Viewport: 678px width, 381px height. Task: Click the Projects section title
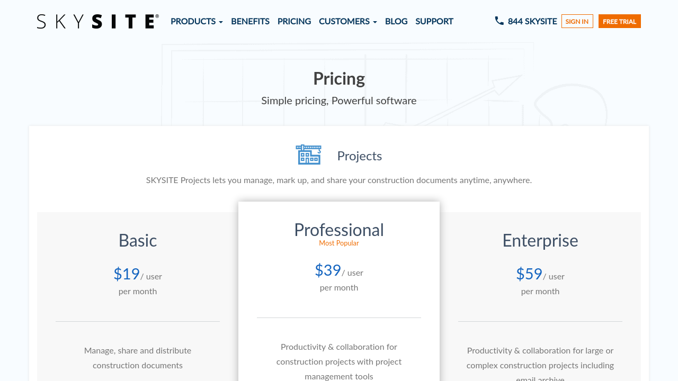360,156
